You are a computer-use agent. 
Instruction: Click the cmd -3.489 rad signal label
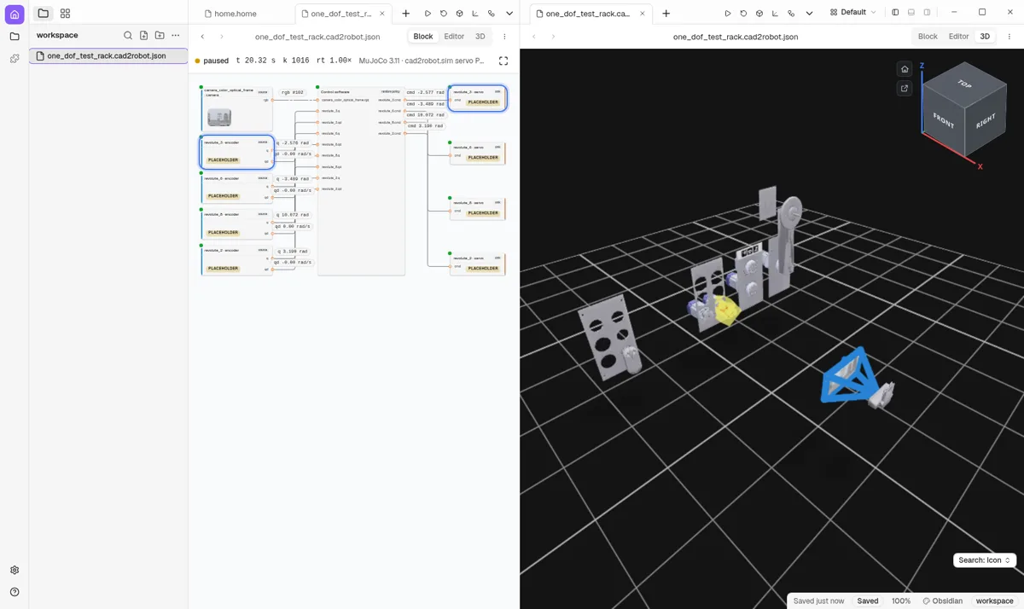pos(425,103)
